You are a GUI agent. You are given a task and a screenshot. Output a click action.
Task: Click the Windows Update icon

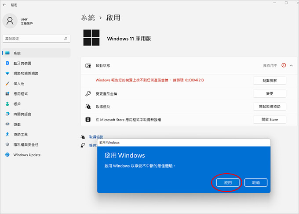(7, 155)
